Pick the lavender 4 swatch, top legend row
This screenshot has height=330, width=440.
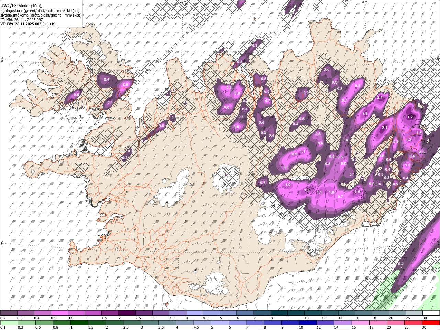(x=195, y=313)
